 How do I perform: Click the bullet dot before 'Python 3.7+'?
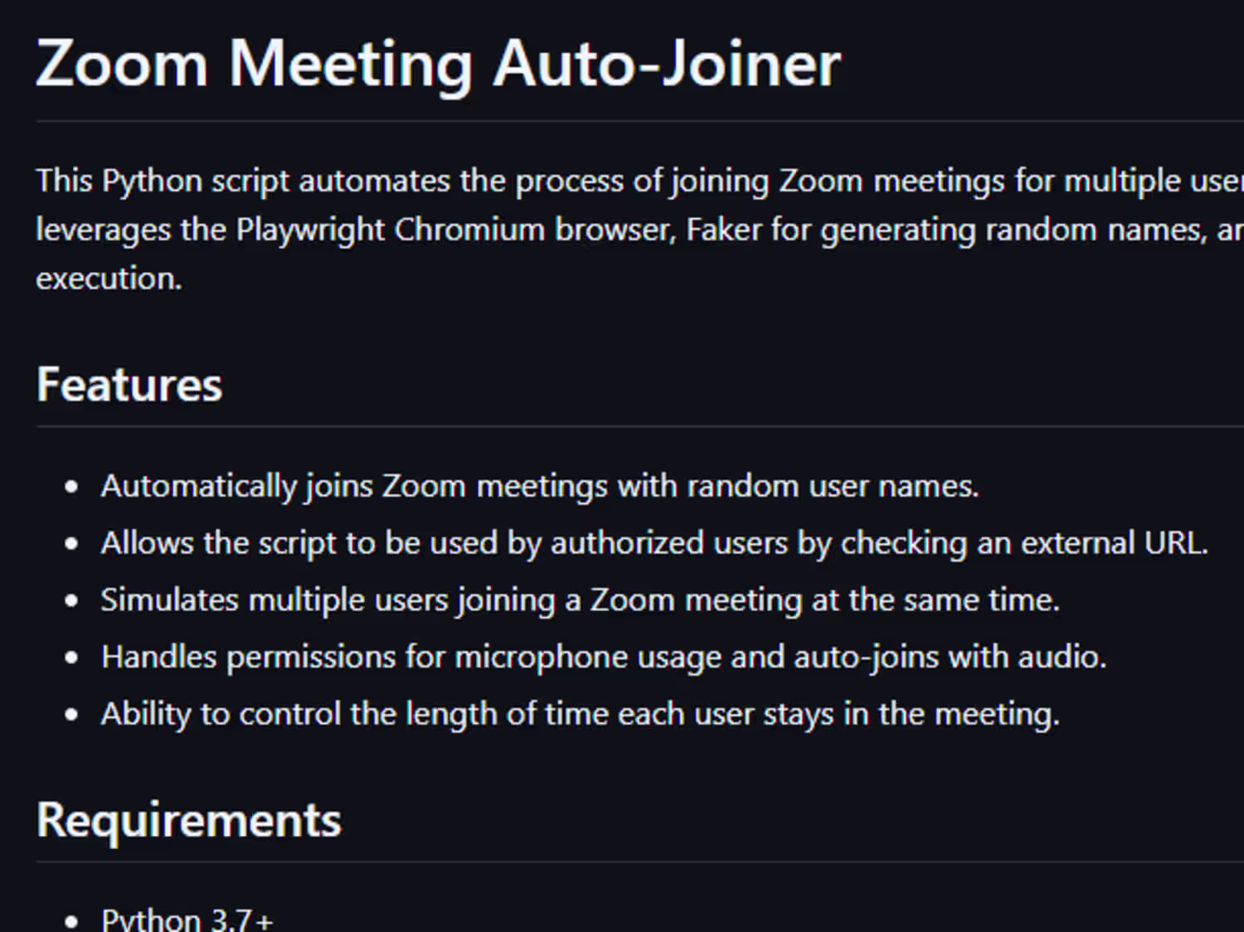[x=71, y=920]
